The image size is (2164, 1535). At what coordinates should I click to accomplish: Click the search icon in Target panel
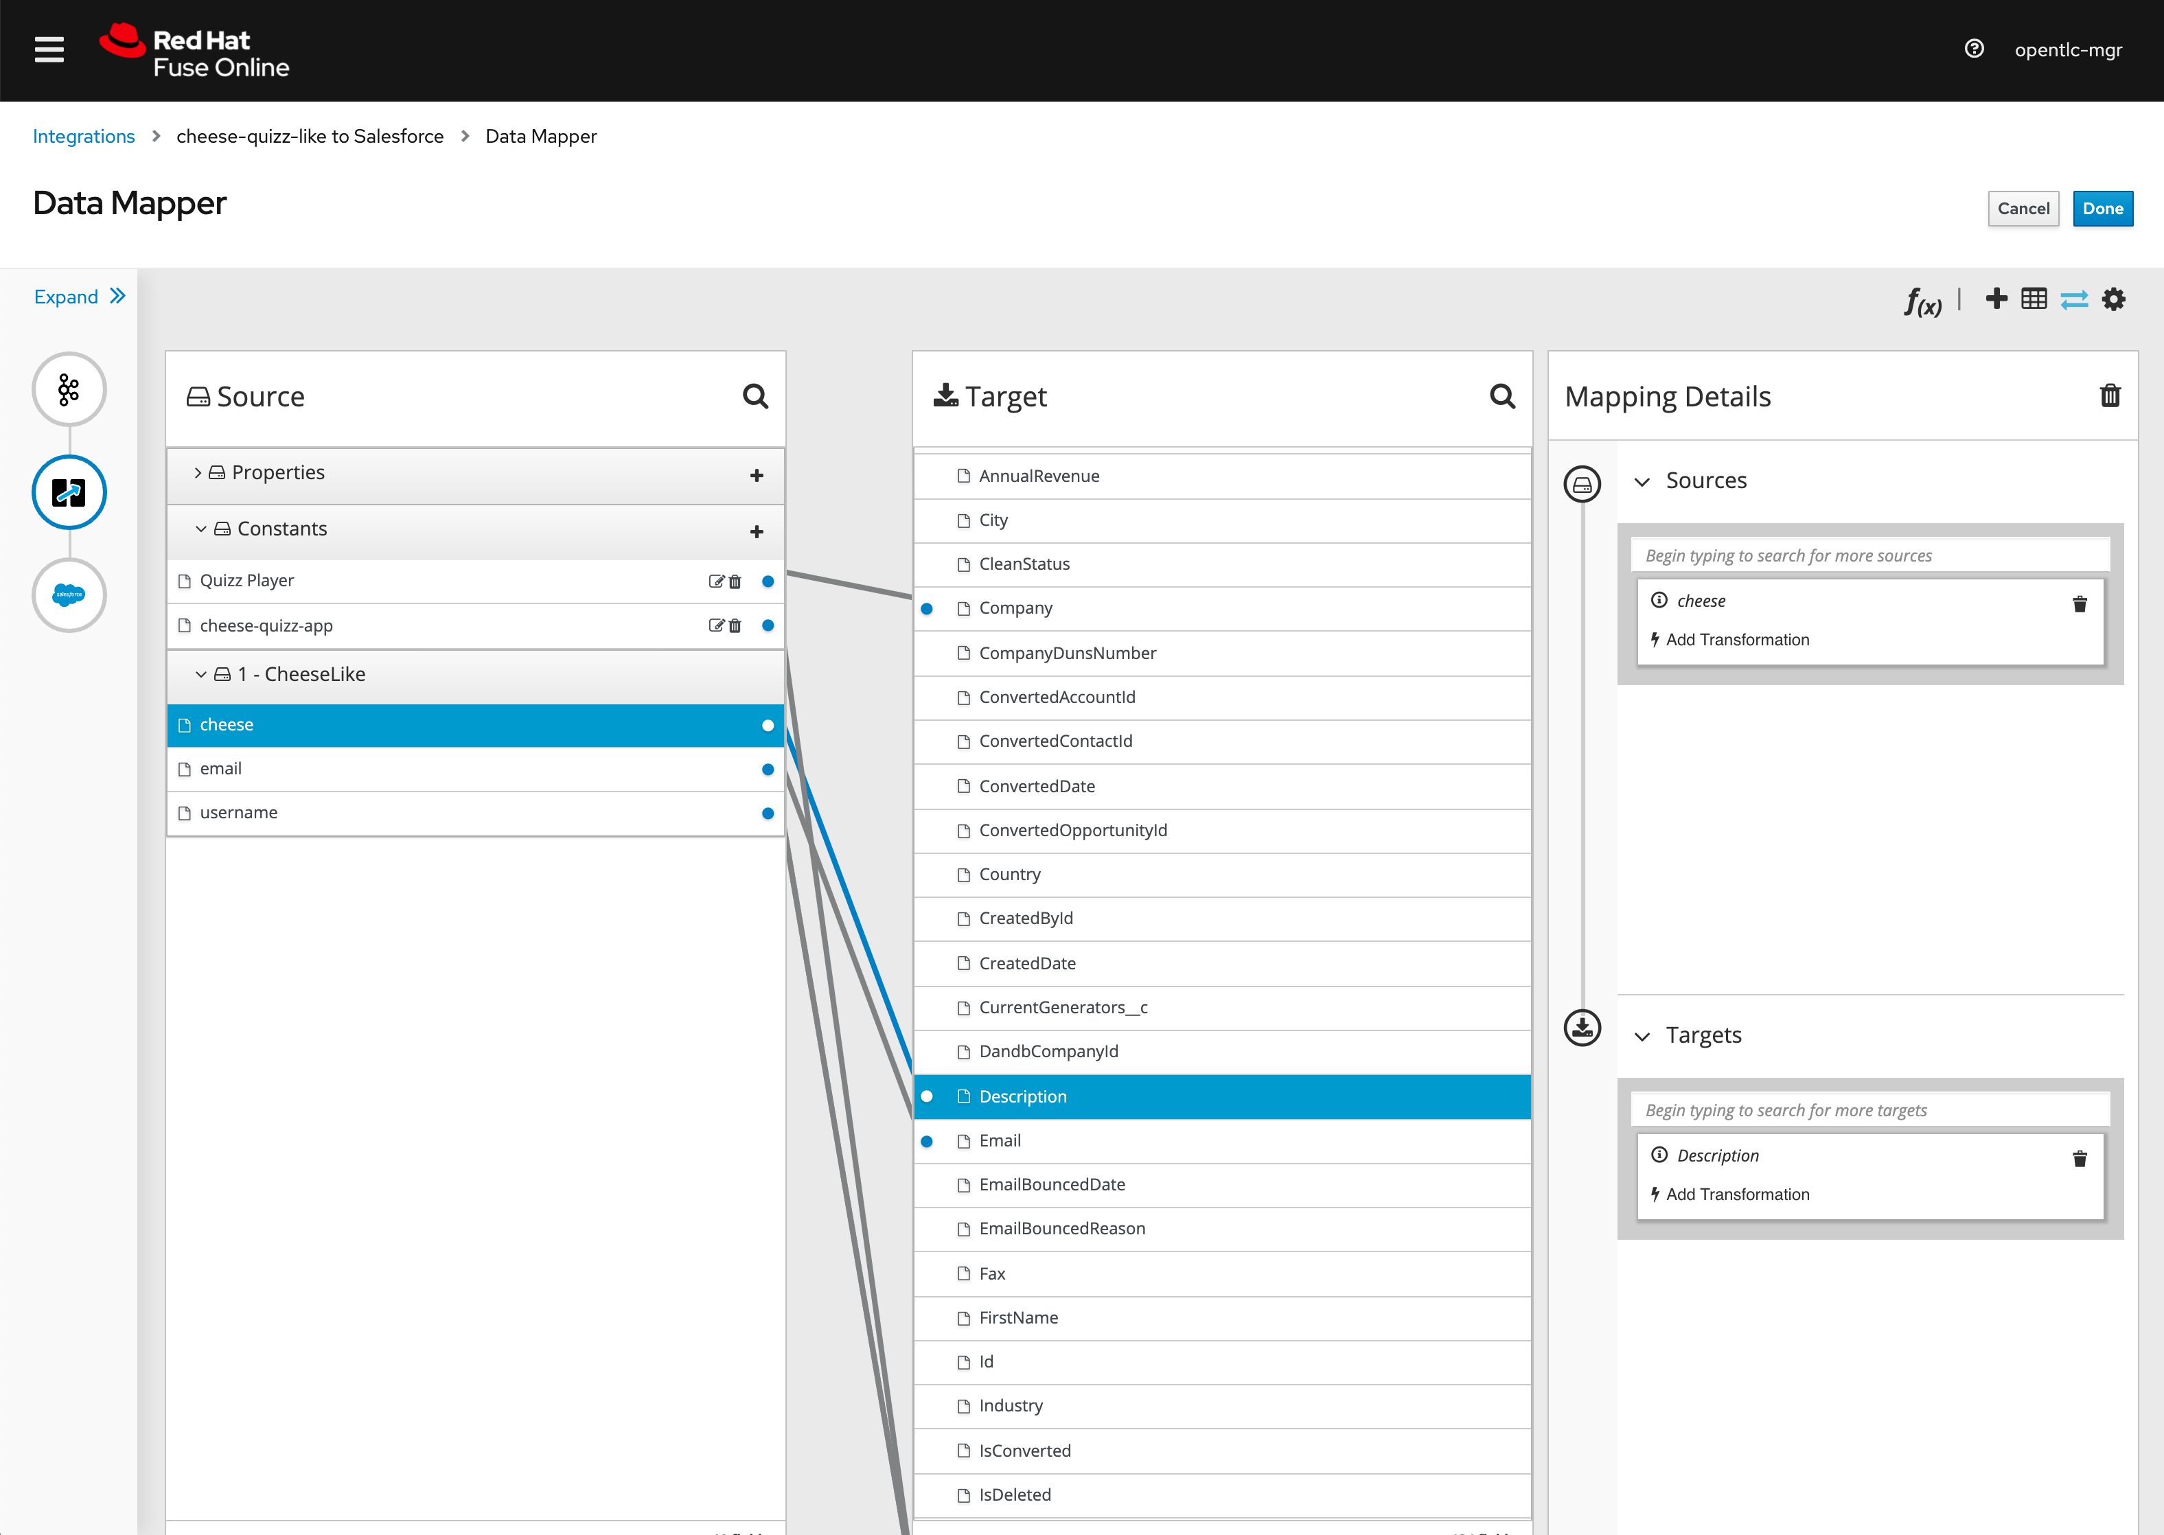[x=1503, y=397]
